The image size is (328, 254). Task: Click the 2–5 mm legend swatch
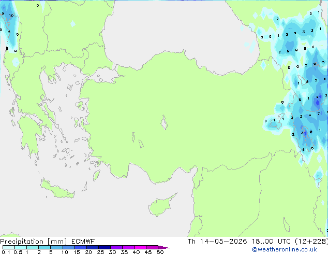[44, 247]
